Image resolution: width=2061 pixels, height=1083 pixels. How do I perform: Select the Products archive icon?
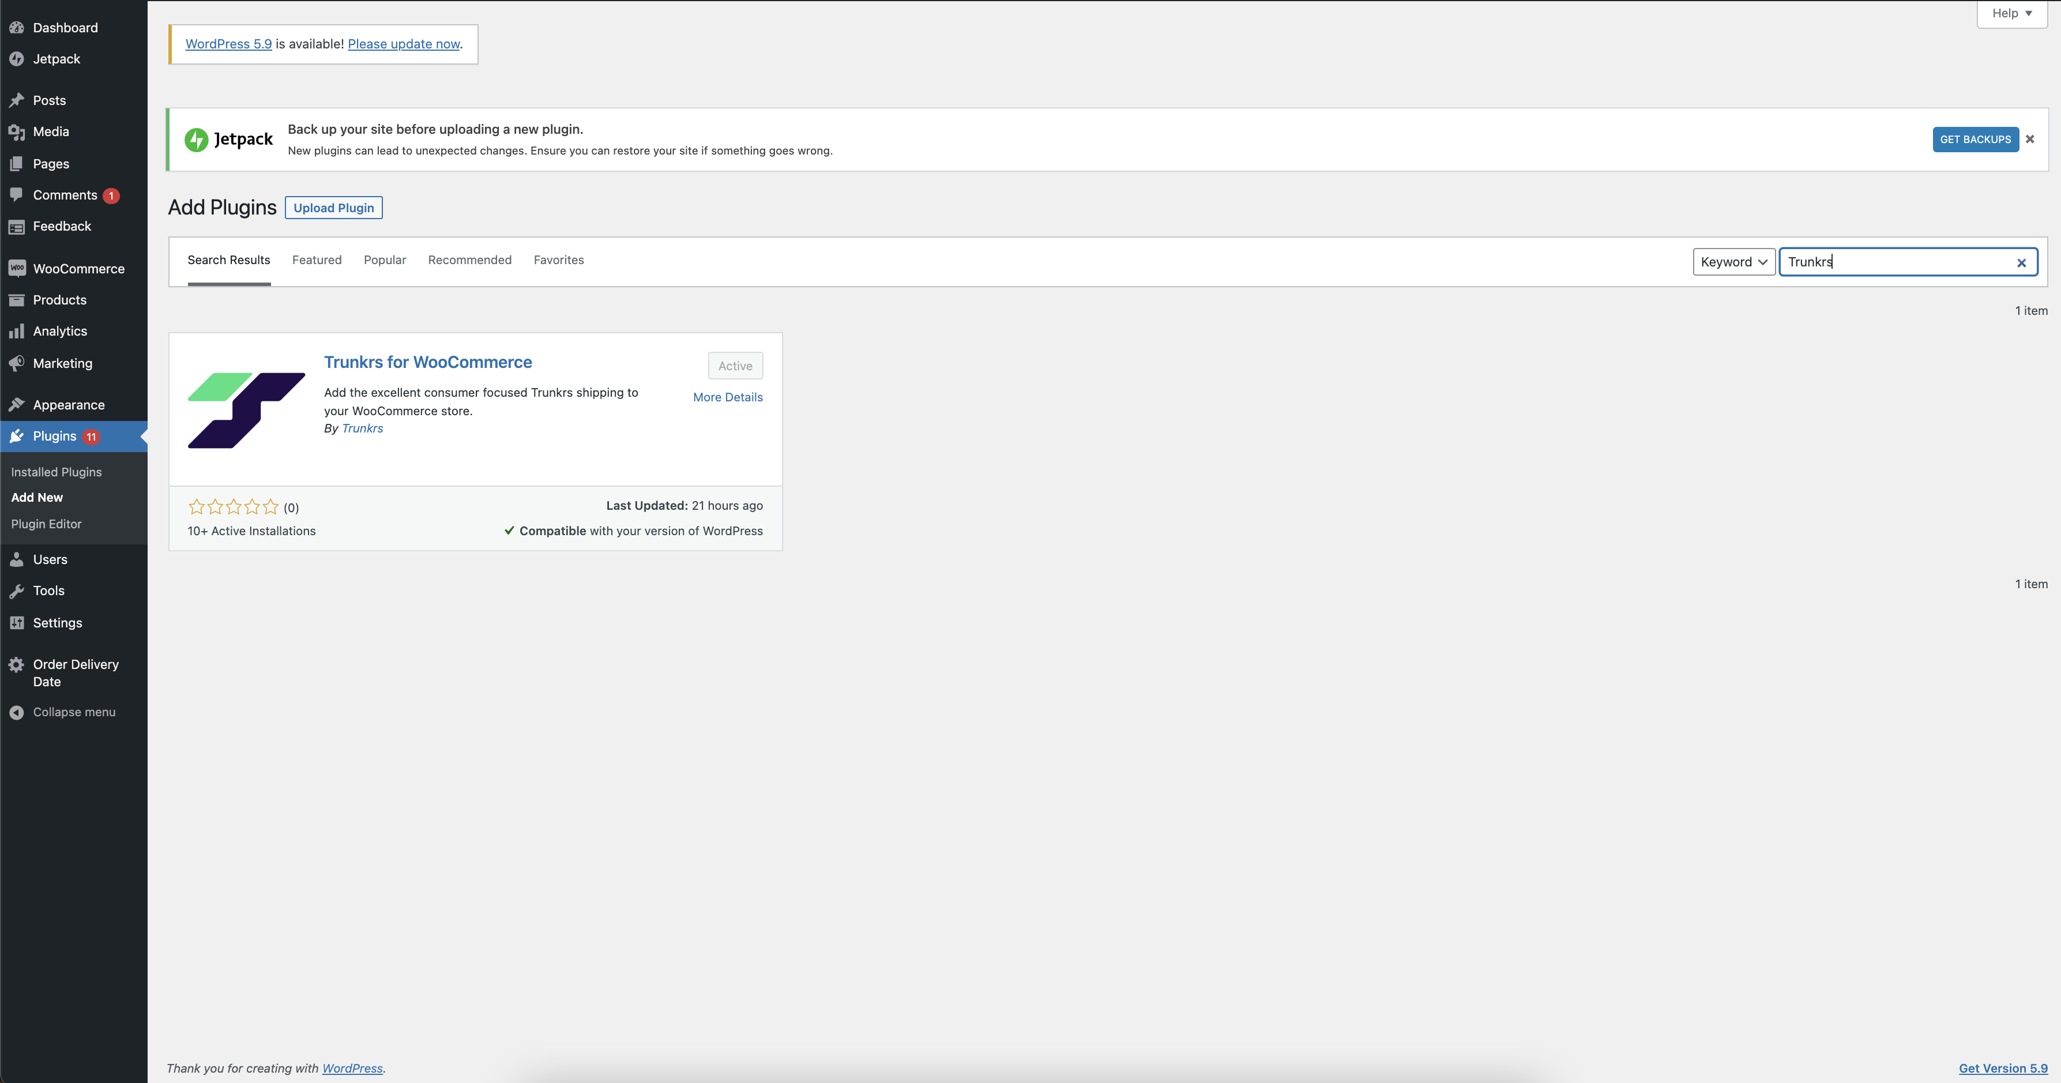[17, 300]
